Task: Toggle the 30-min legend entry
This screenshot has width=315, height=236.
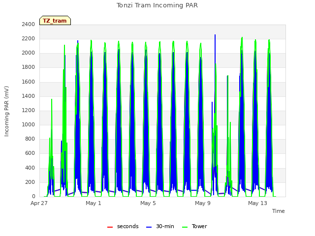Action: [160, 226]
